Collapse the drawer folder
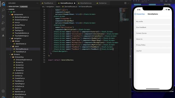 (17, 41)
